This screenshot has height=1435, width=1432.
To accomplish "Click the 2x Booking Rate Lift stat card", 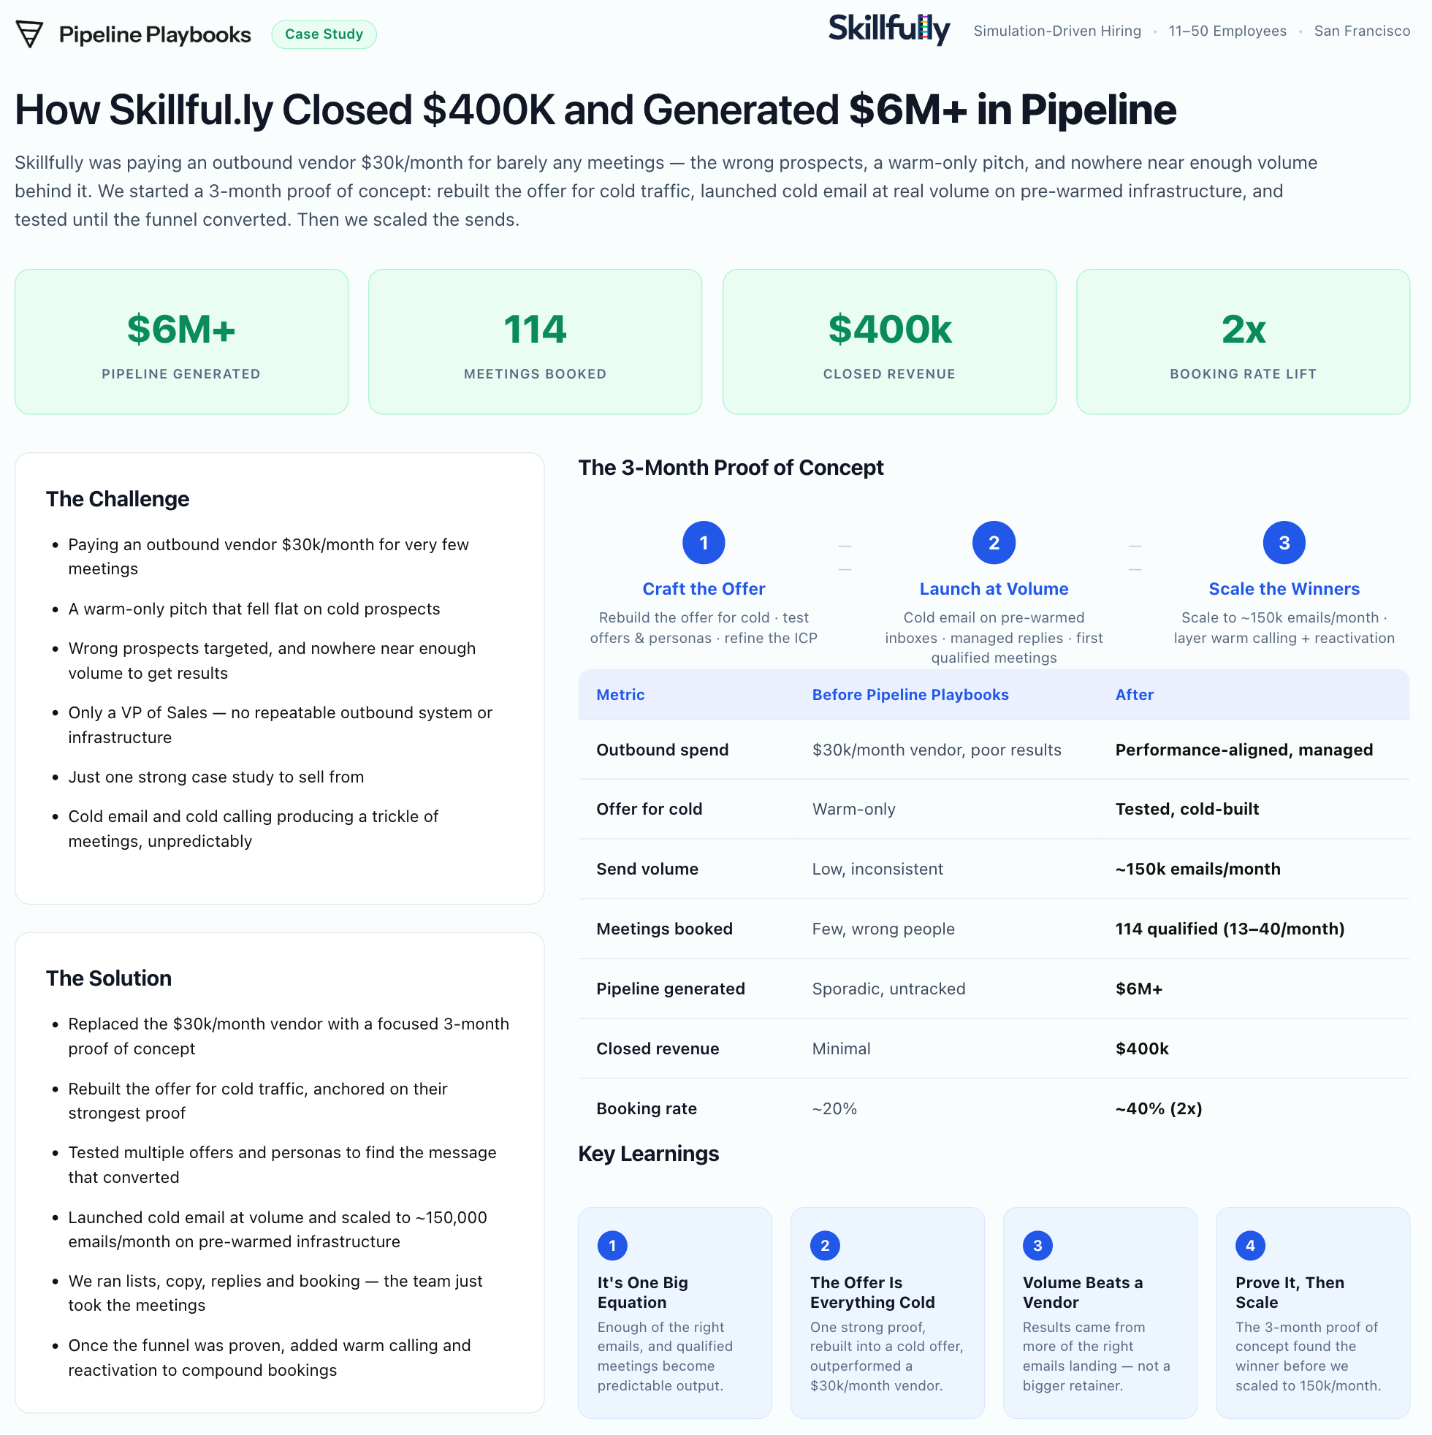I will click(x=1243, y=342).
